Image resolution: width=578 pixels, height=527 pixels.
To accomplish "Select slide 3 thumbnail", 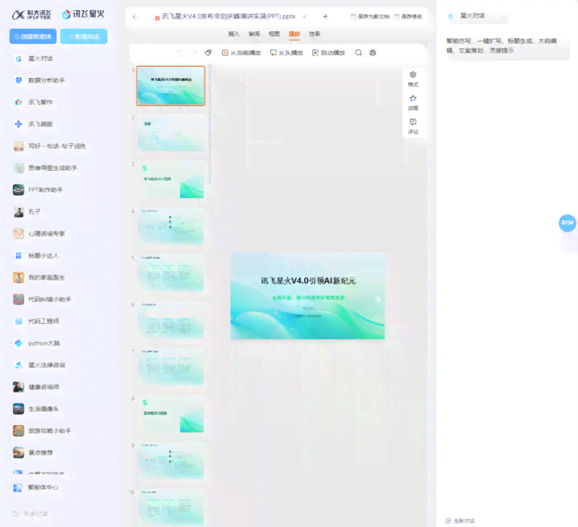I will point(171,179).
